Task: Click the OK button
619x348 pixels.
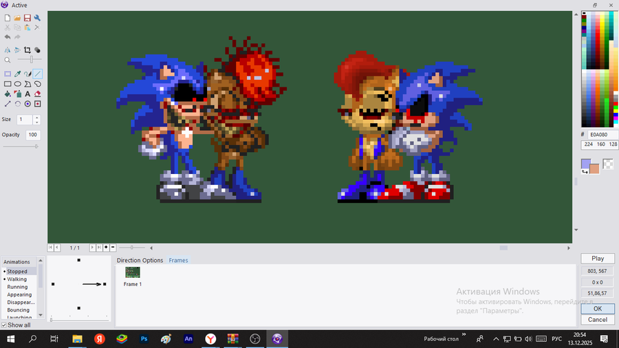Action: tap(598, 309)
